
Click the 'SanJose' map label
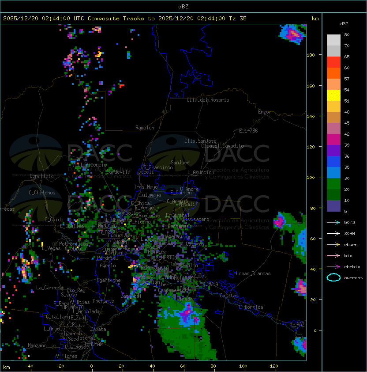click(x=180, y=163)
